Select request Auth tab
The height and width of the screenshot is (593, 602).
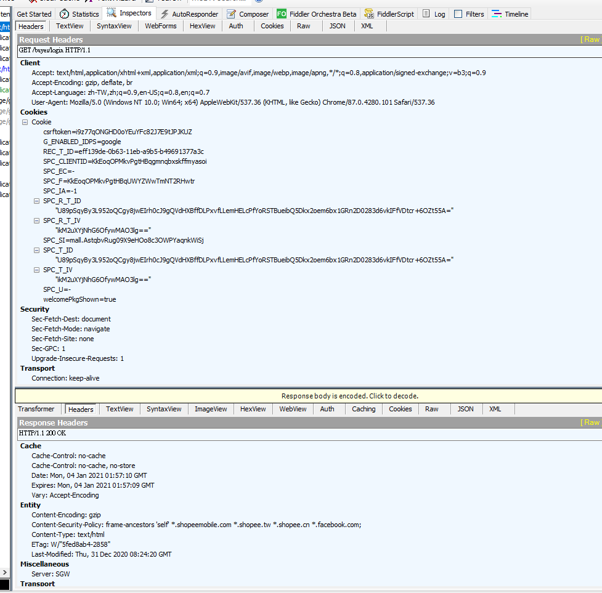pos(236,26)
